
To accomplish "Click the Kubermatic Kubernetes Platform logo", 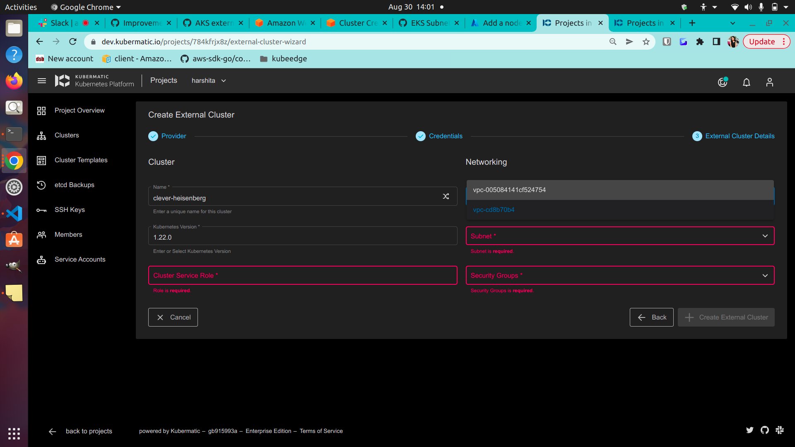I will click(62, 81).
